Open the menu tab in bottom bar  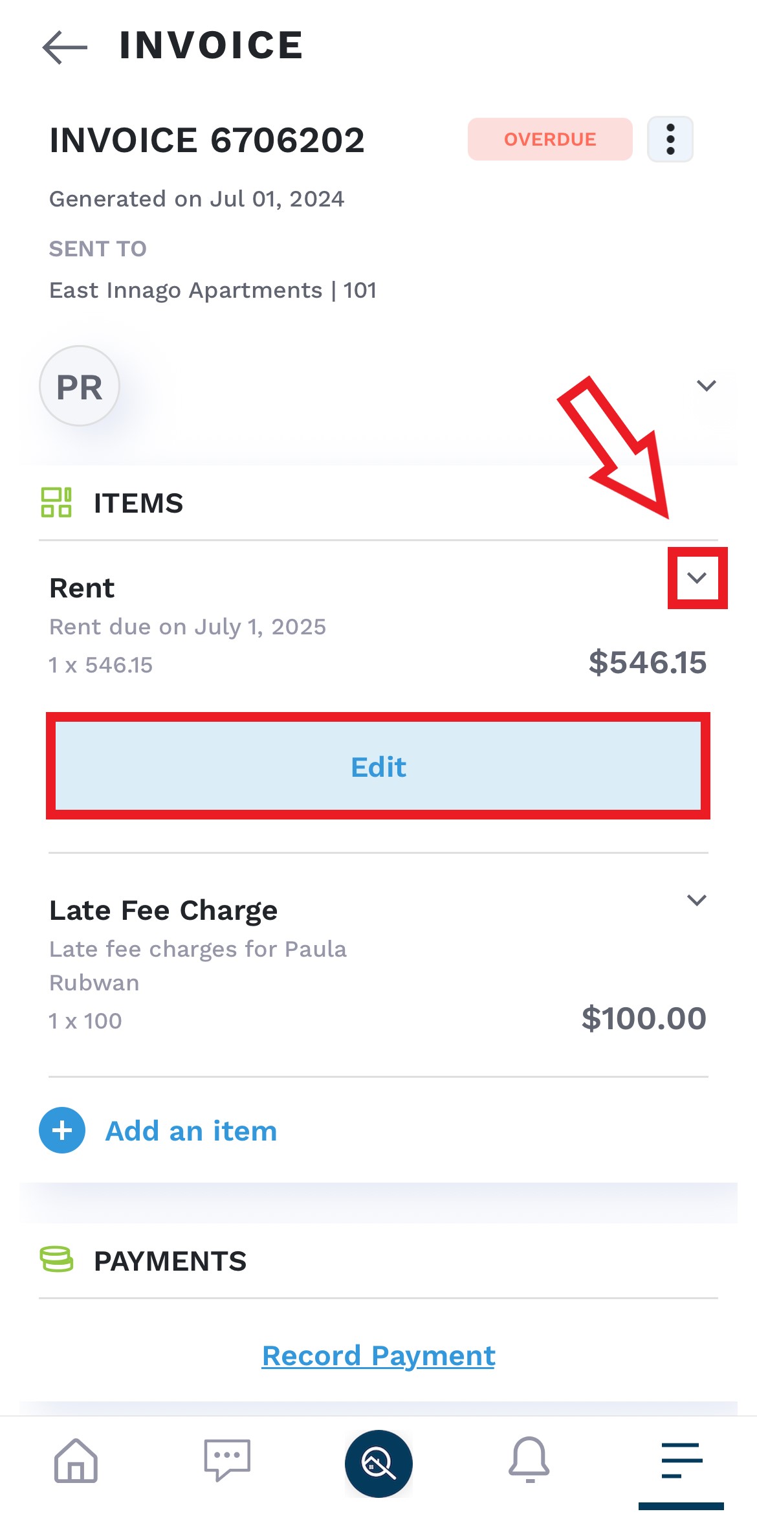coord(681,1460)
